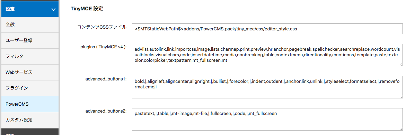
Task: Open the Webサービス settings
Action: pos(30,72)
